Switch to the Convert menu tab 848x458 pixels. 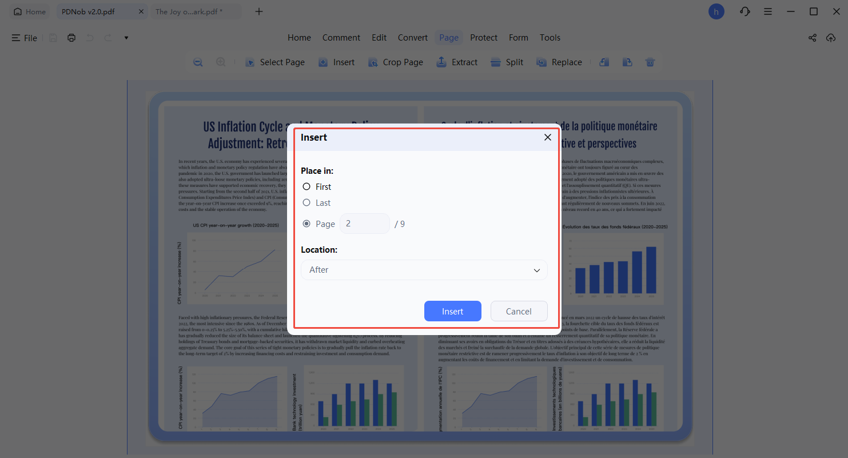[x=412, y=38]
